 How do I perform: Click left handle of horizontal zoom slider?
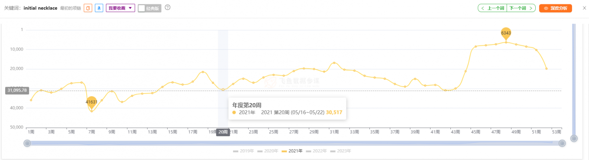(x=27, y=143)
